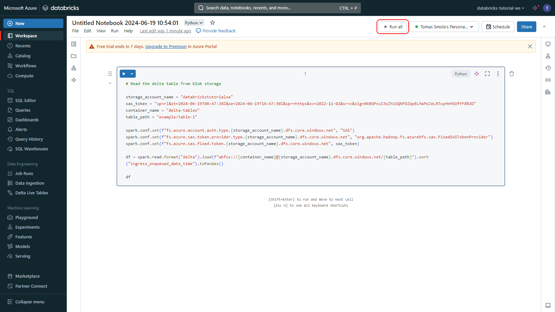This screenshot has height=312, width=555.
Task: Click the Run all button
Action: 393,27
